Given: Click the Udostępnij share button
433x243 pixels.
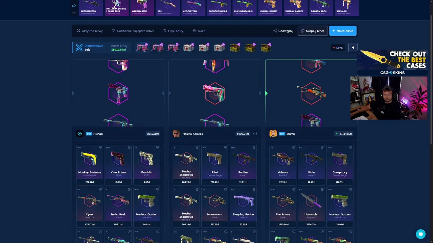Looking at the screenshot, I should click(x=283, y=31).
